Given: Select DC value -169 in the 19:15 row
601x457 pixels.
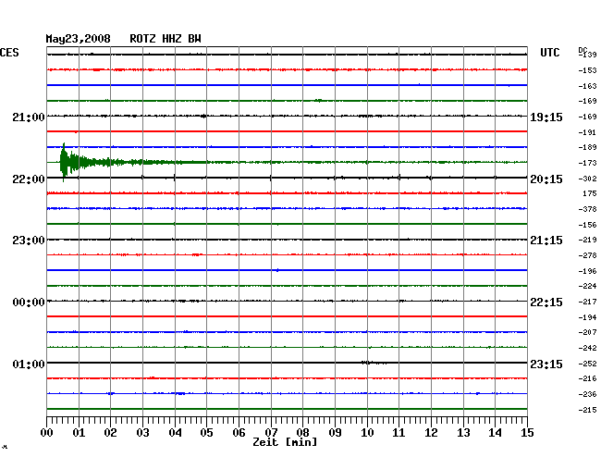Looking at the screenshot, I should (587, 117).
